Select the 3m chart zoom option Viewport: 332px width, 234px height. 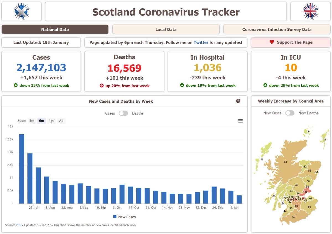pos(32,121)
